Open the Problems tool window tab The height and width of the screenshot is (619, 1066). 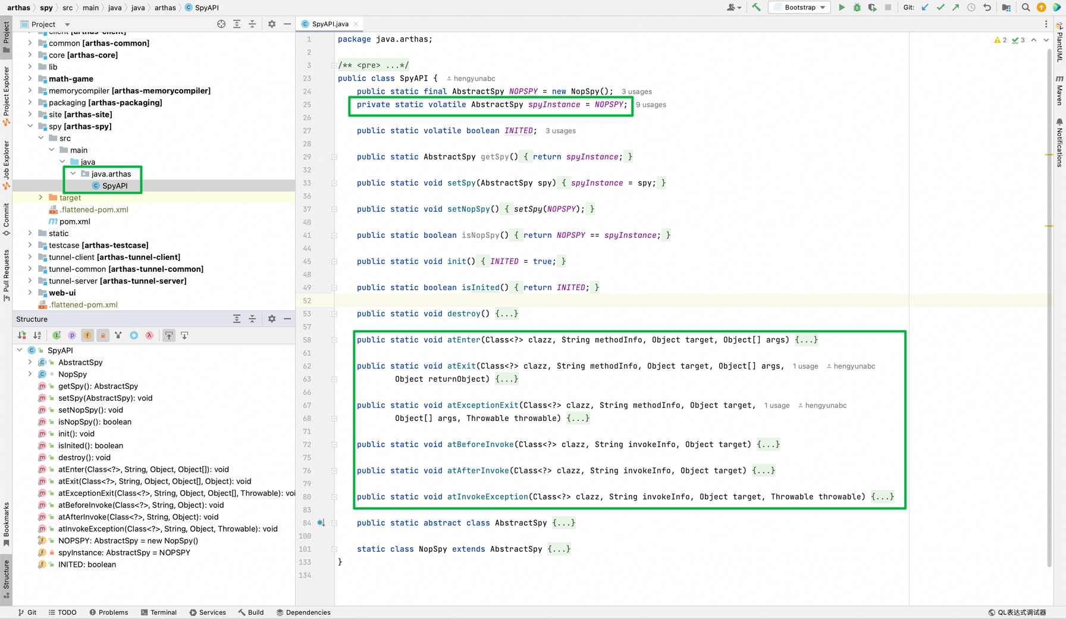coord(109,612)
